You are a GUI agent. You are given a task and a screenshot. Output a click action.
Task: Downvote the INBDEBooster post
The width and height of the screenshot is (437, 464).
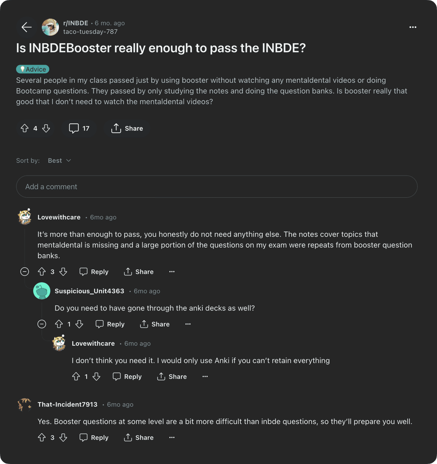46,128
